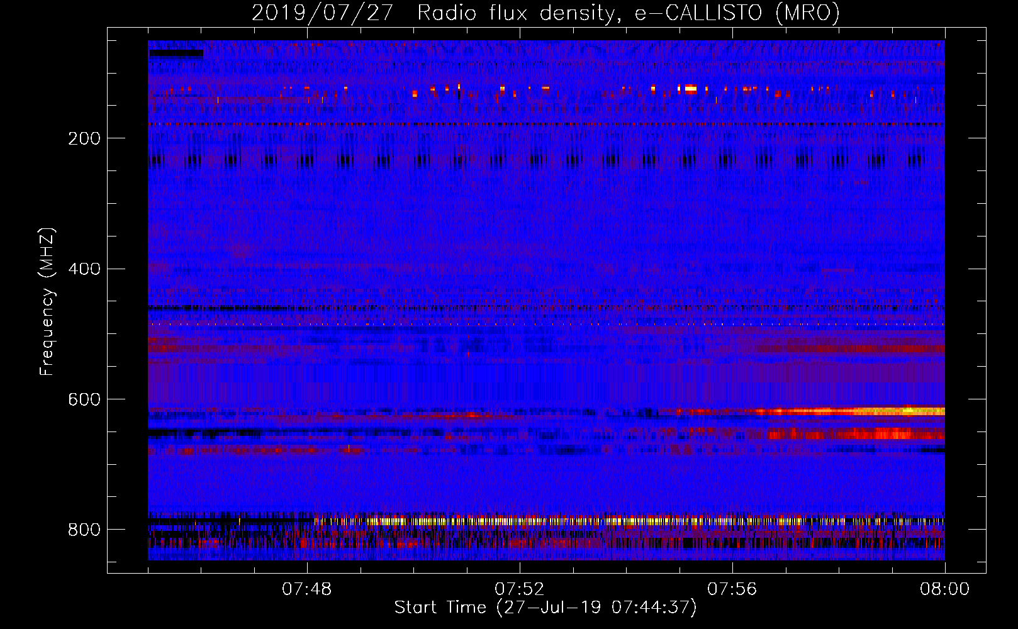
Task: Click the black bar at spectrogram top-left corner
Action: point(176,54)
